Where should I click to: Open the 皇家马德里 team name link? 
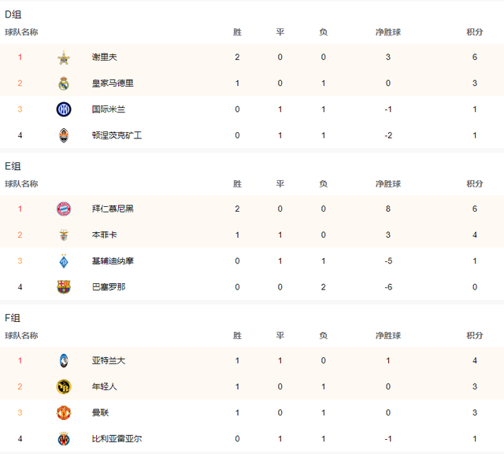pos(113,83)
